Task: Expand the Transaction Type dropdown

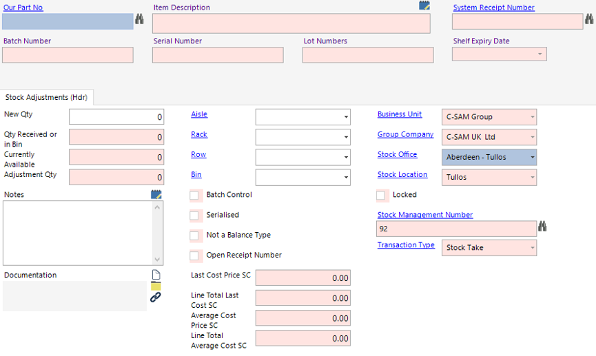Action: [x=531, y=248]
